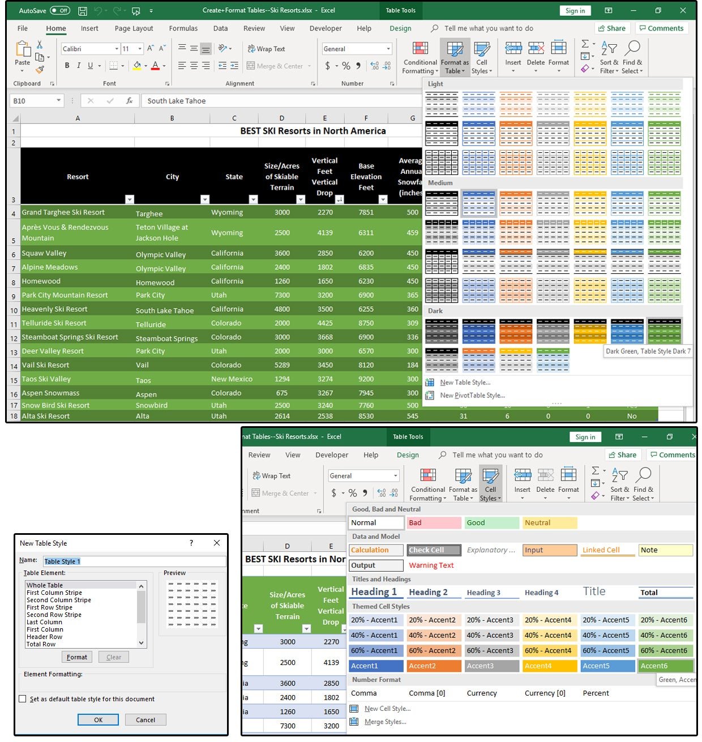Select the 'Bad' cell style

pos(434,523)
